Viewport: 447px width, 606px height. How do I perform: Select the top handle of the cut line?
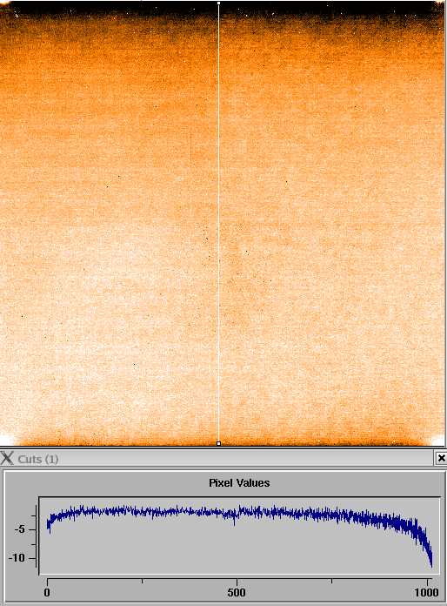pyautogui.click(x=219, y=3)
